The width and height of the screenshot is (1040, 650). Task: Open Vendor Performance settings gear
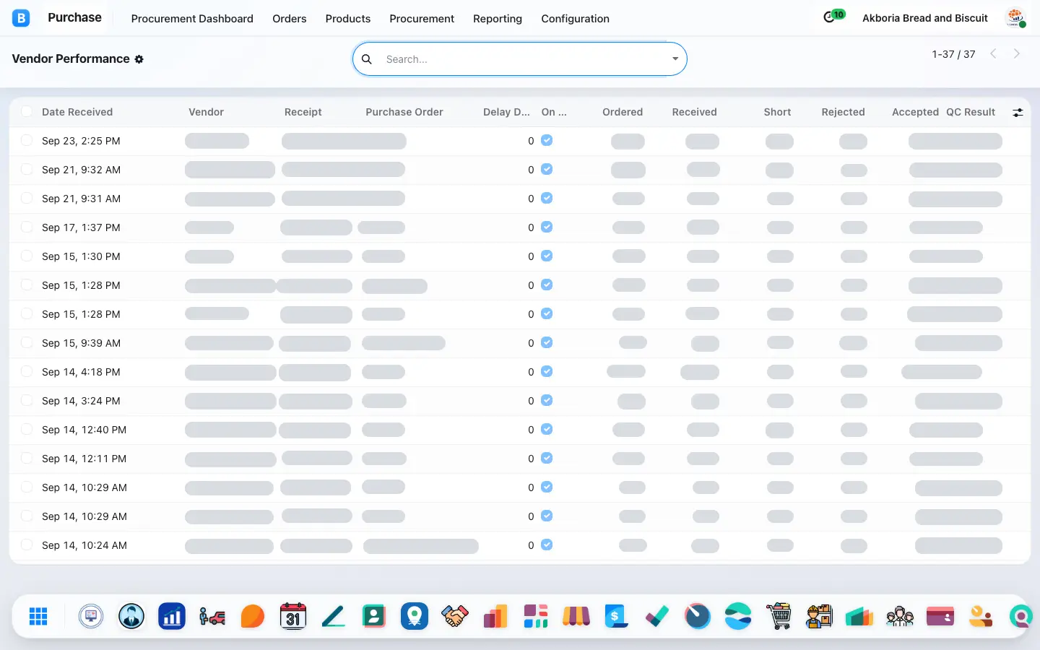tap(139, 59)
